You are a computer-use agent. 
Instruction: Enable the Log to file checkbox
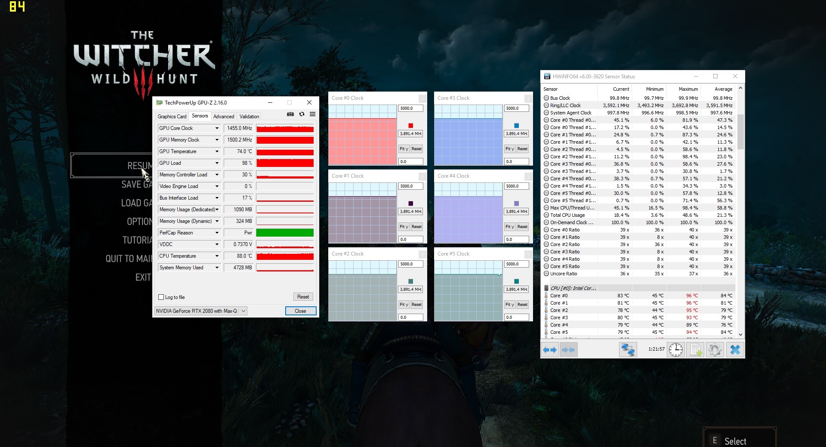pos(161,297)
